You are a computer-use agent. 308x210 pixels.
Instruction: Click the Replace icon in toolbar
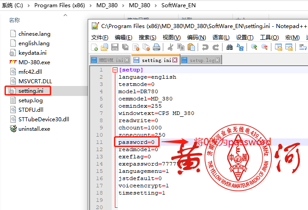tap(240, 47)
